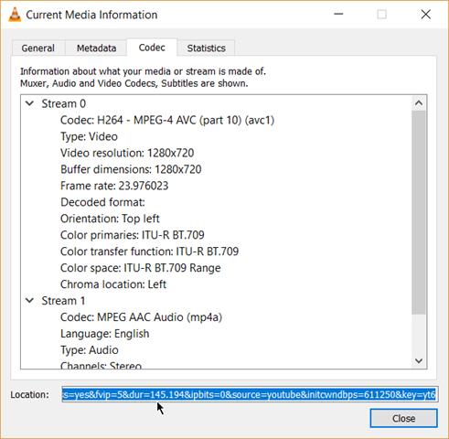Close window using title bar X
Image resolution: width=449 pixels, height=439 pixels.
click(426, 15)
